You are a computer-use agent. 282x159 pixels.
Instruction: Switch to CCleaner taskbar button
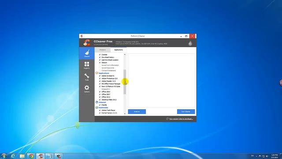41,156
